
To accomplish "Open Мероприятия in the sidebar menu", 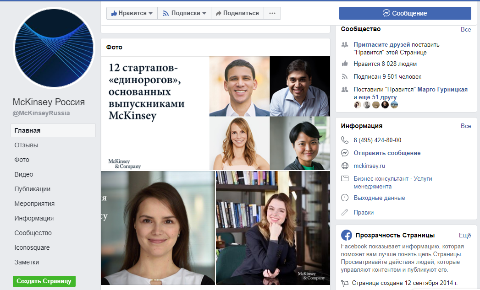I will pyautogui.click(x=34, y=204).
